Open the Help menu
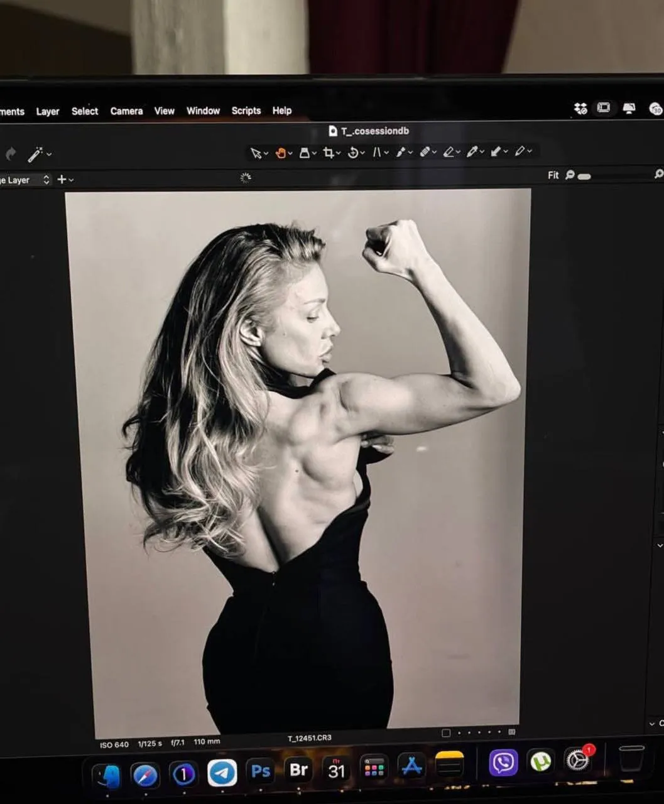Screen dimensions: 664x804 pyautogui.click(x=282, y=111)
